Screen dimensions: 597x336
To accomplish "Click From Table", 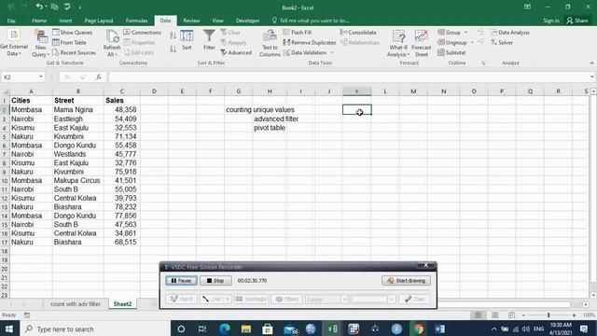I will [x=69, y=43].
